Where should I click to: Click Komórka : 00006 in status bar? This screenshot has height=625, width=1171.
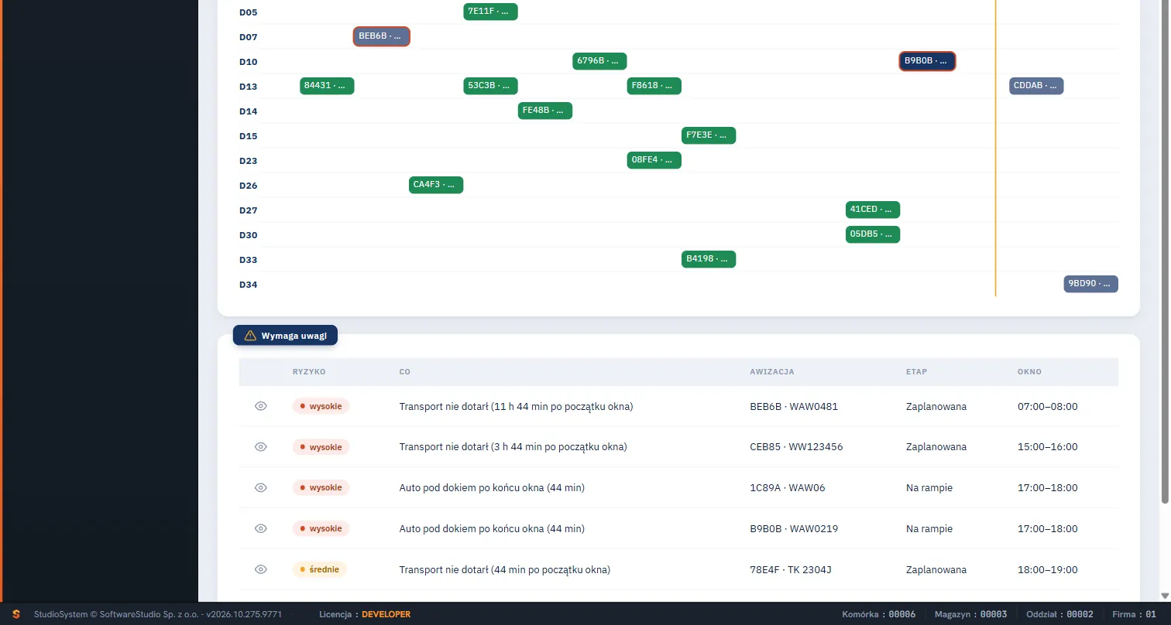coord(879,614)
